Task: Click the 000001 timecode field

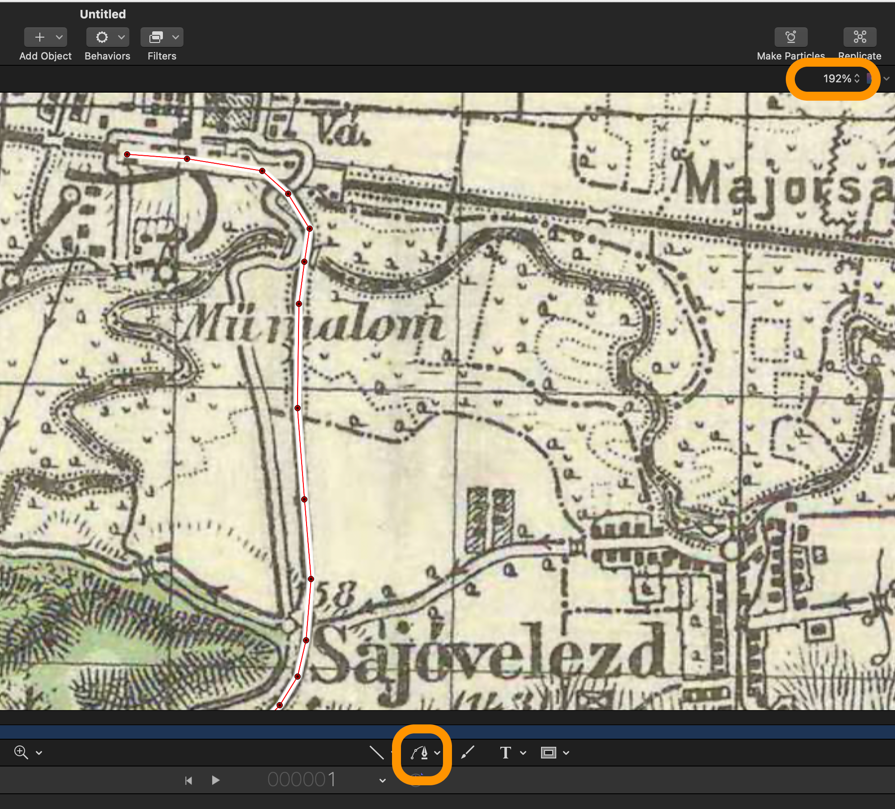Action: tap(302, 780)
